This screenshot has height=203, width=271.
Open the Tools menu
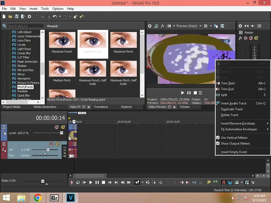tap(45, 9)
